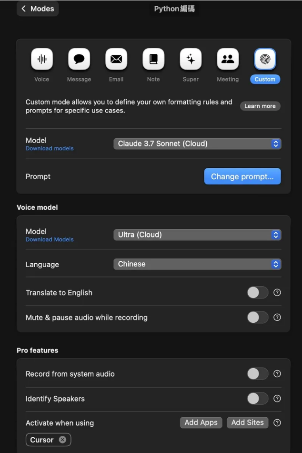Select the Meeting mode icon
The image size is (302, 453).
(228, 60)
